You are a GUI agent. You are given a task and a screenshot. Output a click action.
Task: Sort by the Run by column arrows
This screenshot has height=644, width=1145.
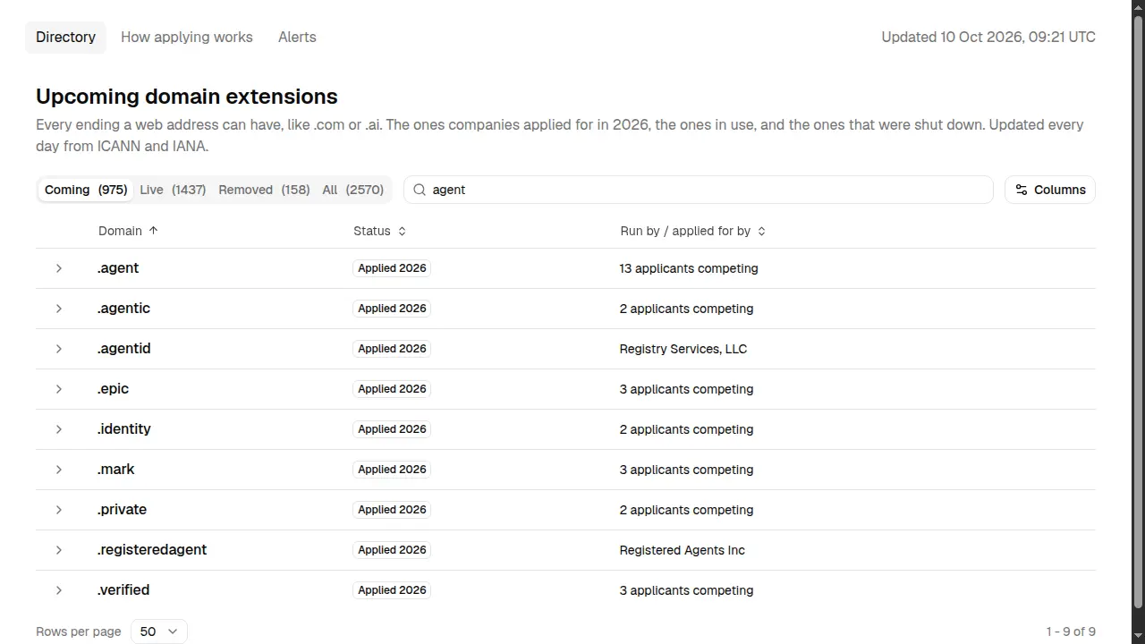click(x=761, y=231)
